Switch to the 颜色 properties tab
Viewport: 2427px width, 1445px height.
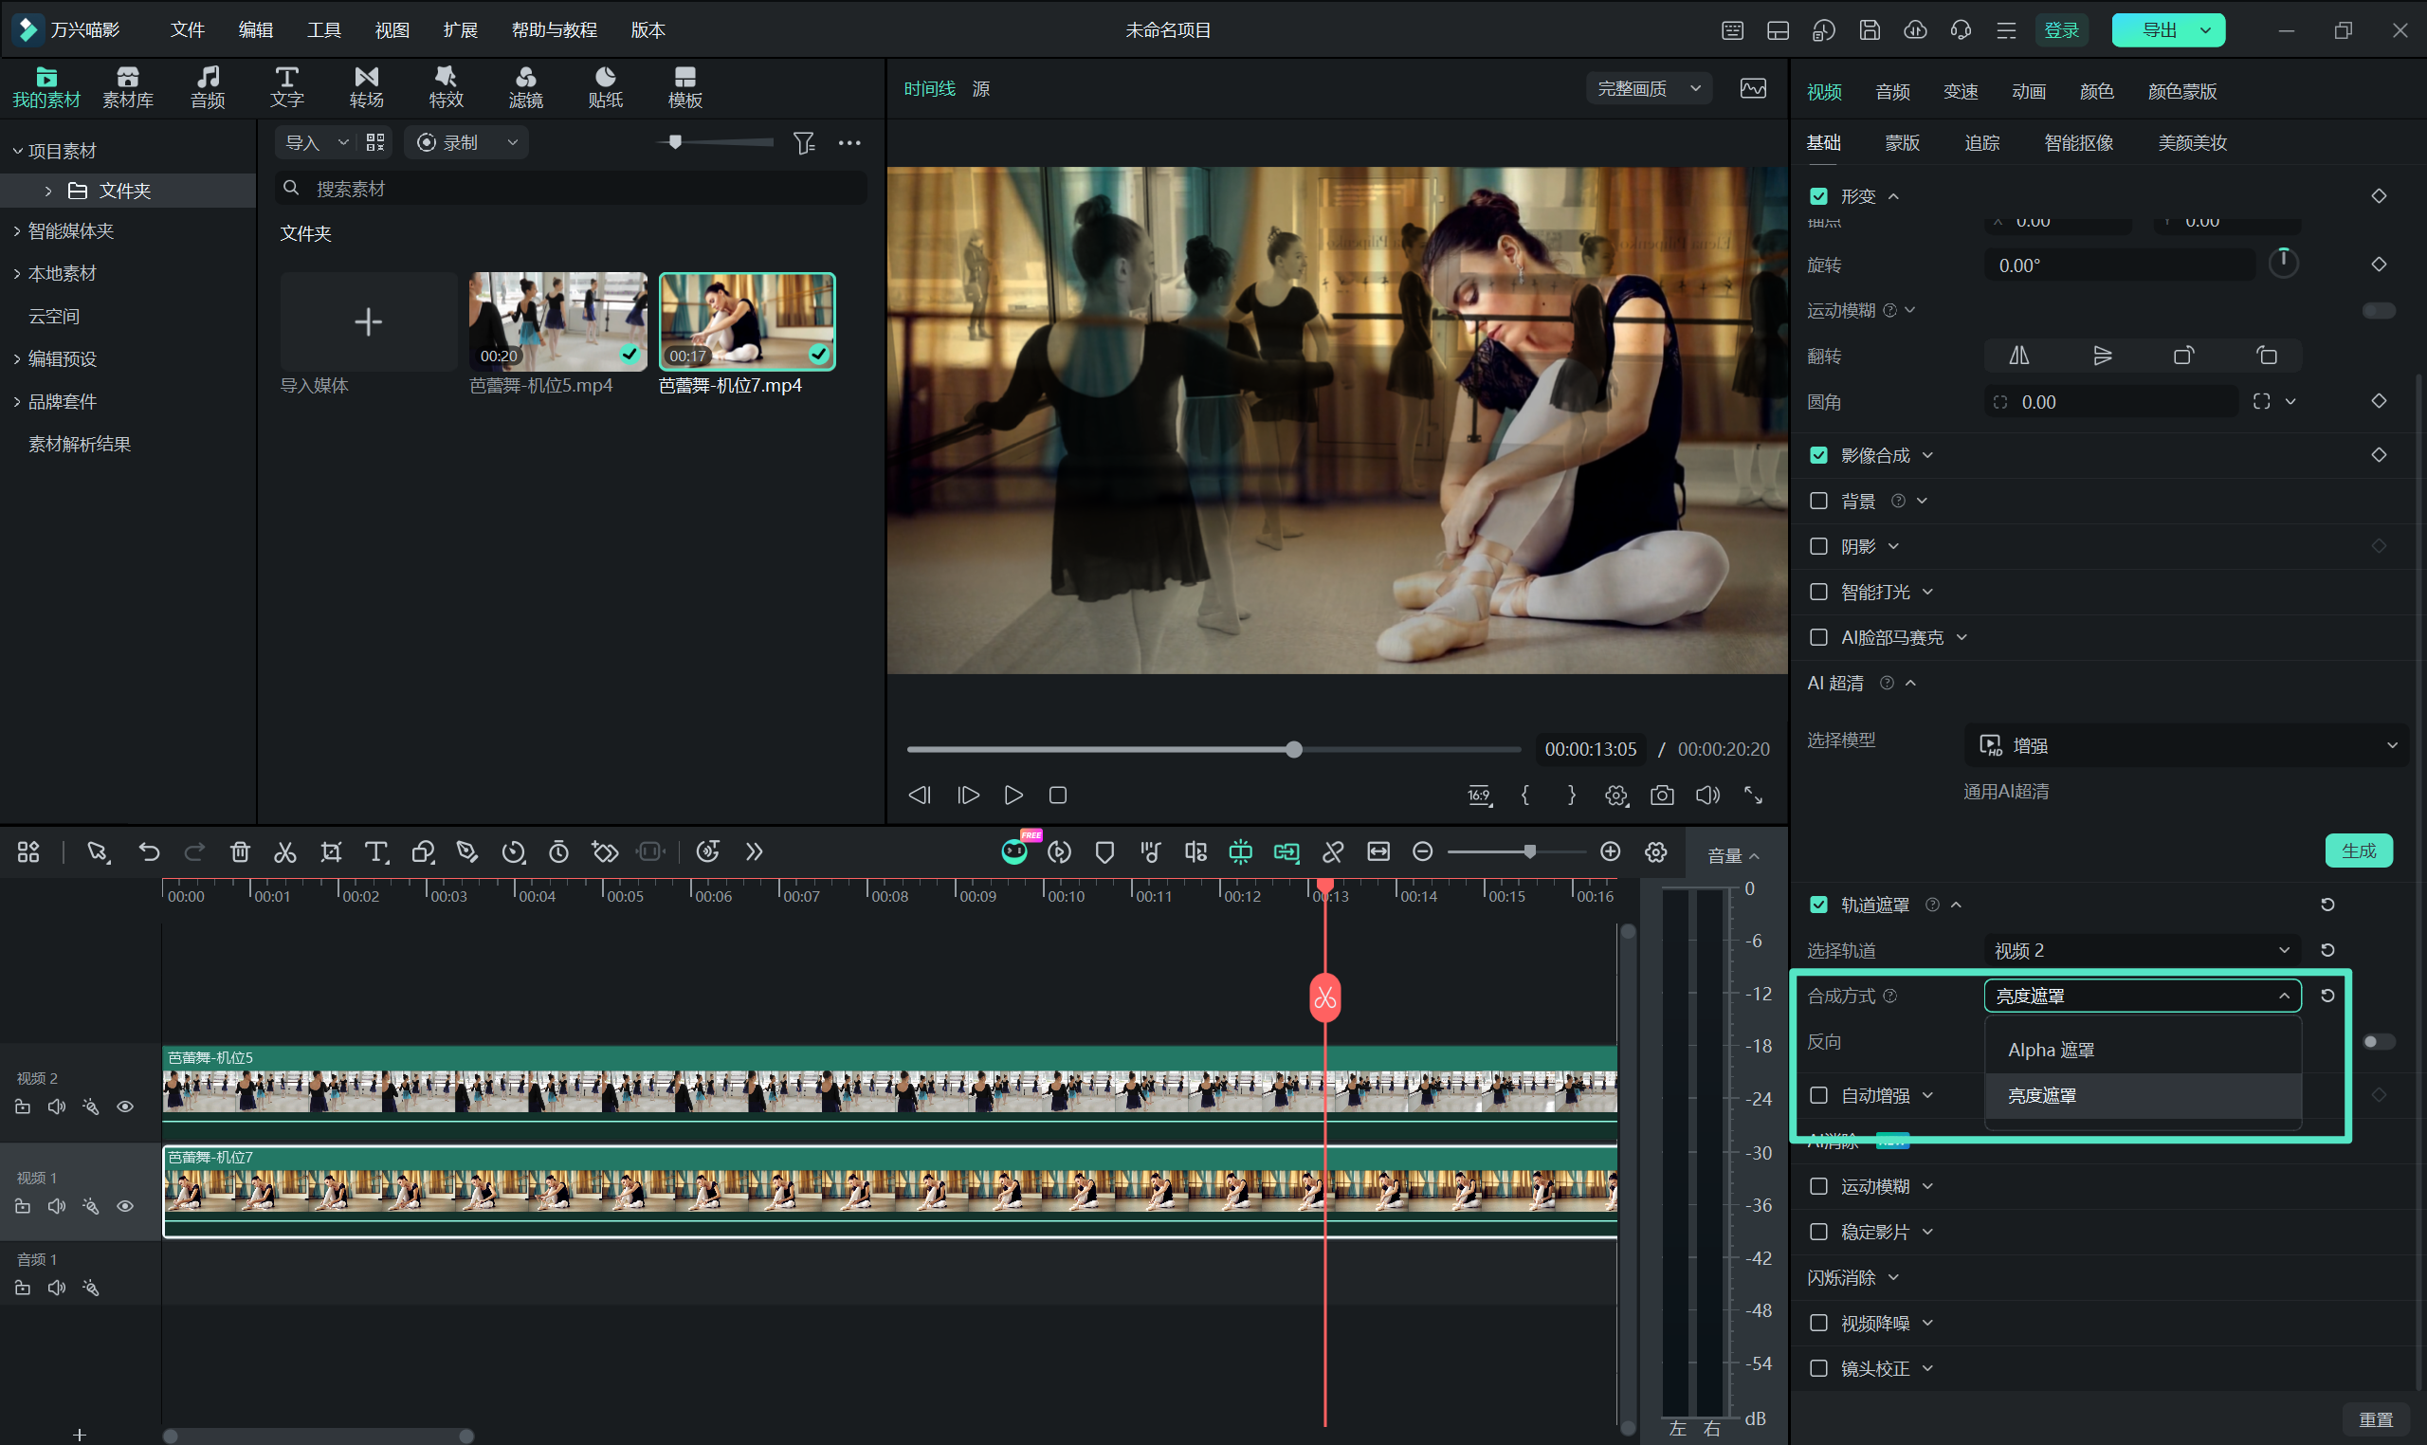click(2096, 92)
